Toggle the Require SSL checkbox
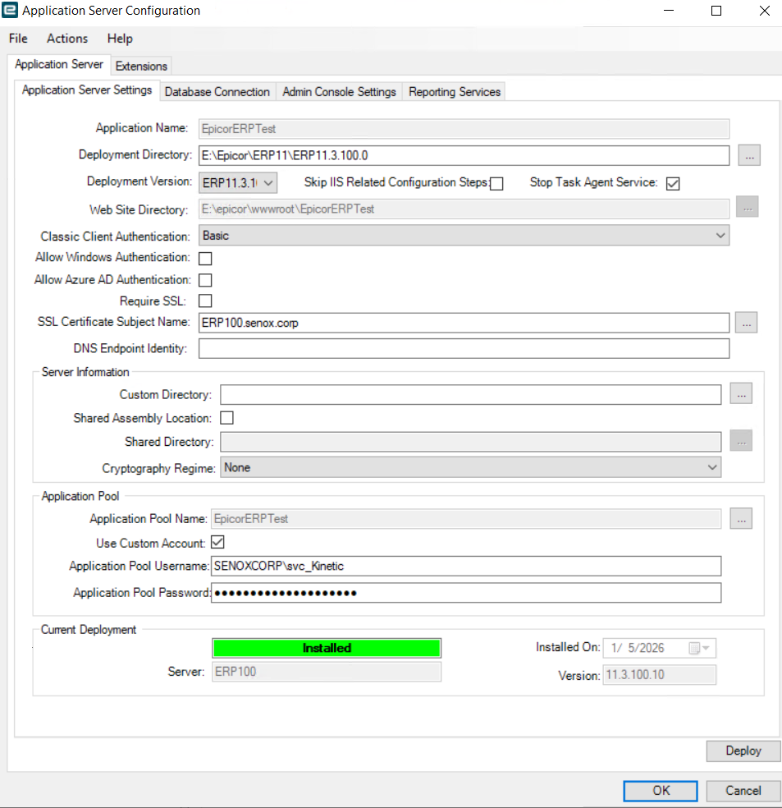 (x=205, y=301)
